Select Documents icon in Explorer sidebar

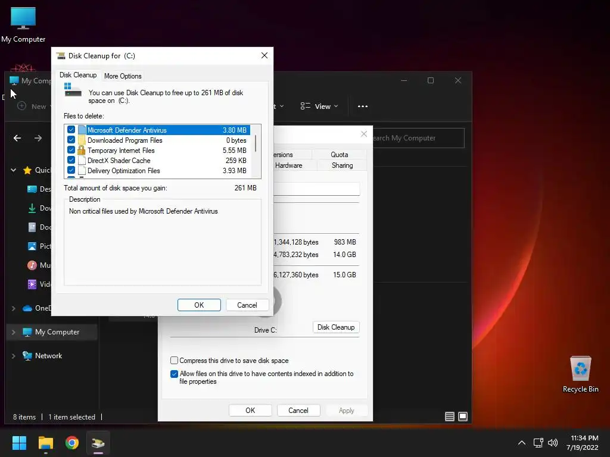point(32,227)
